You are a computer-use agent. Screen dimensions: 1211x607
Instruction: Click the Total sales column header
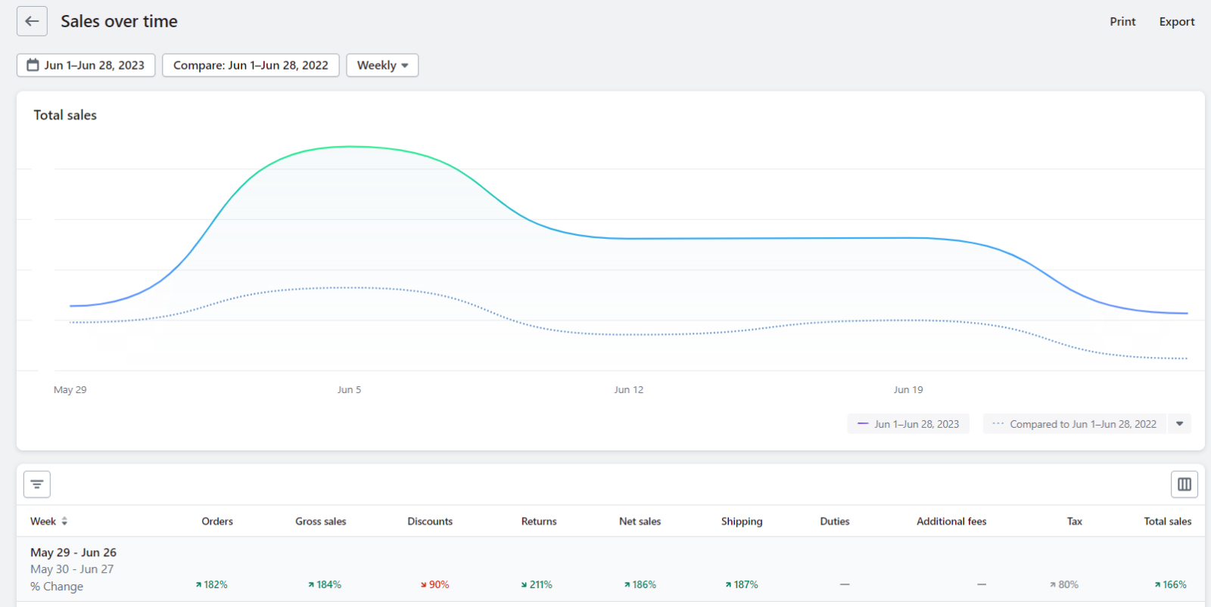[x=1167, y=522]
